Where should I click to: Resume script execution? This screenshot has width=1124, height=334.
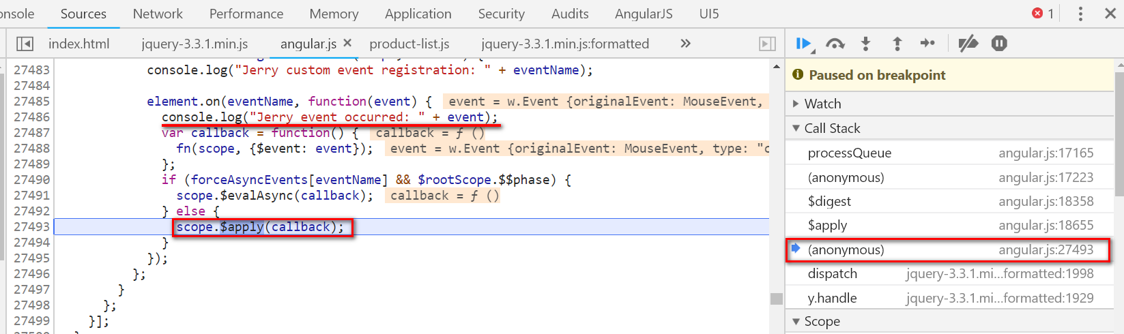tap(803, 44)
